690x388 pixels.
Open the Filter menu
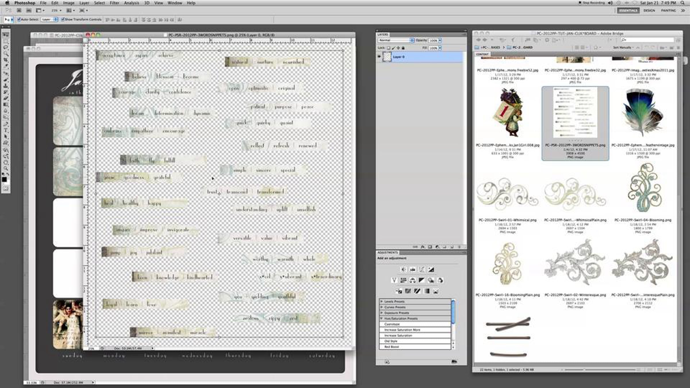114,3
